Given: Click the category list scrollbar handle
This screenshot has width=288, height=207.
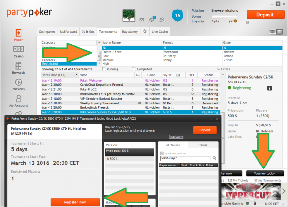Looking at the screenshot, I should pyautogui.click(x=99, y=56).
